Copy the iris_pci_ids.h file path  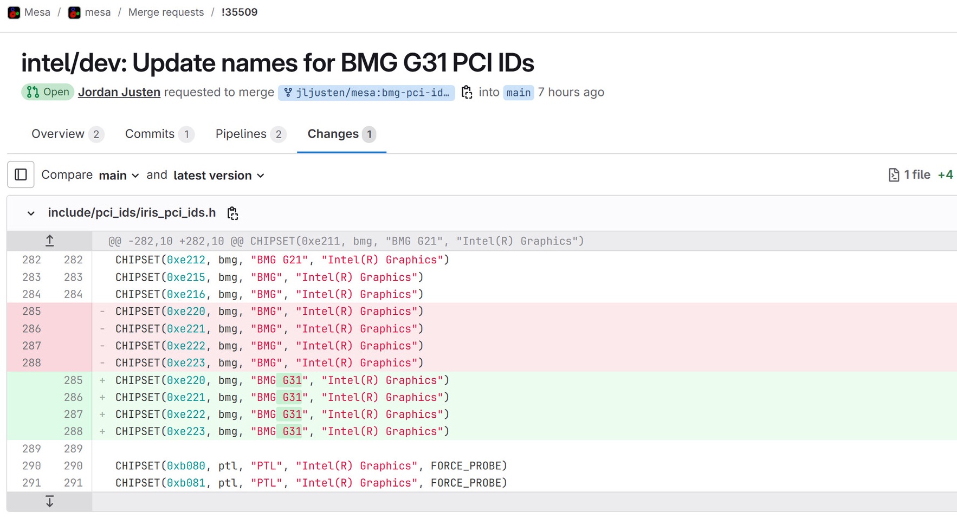click(x=232, y=213)
